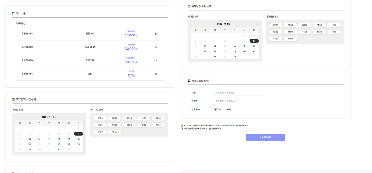Open 전체보기 link for 문자 수신 consent

(244, 125)
